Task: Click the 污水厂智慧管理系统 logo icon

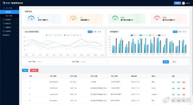Action: pyautogui.click(x=4, y=3)
